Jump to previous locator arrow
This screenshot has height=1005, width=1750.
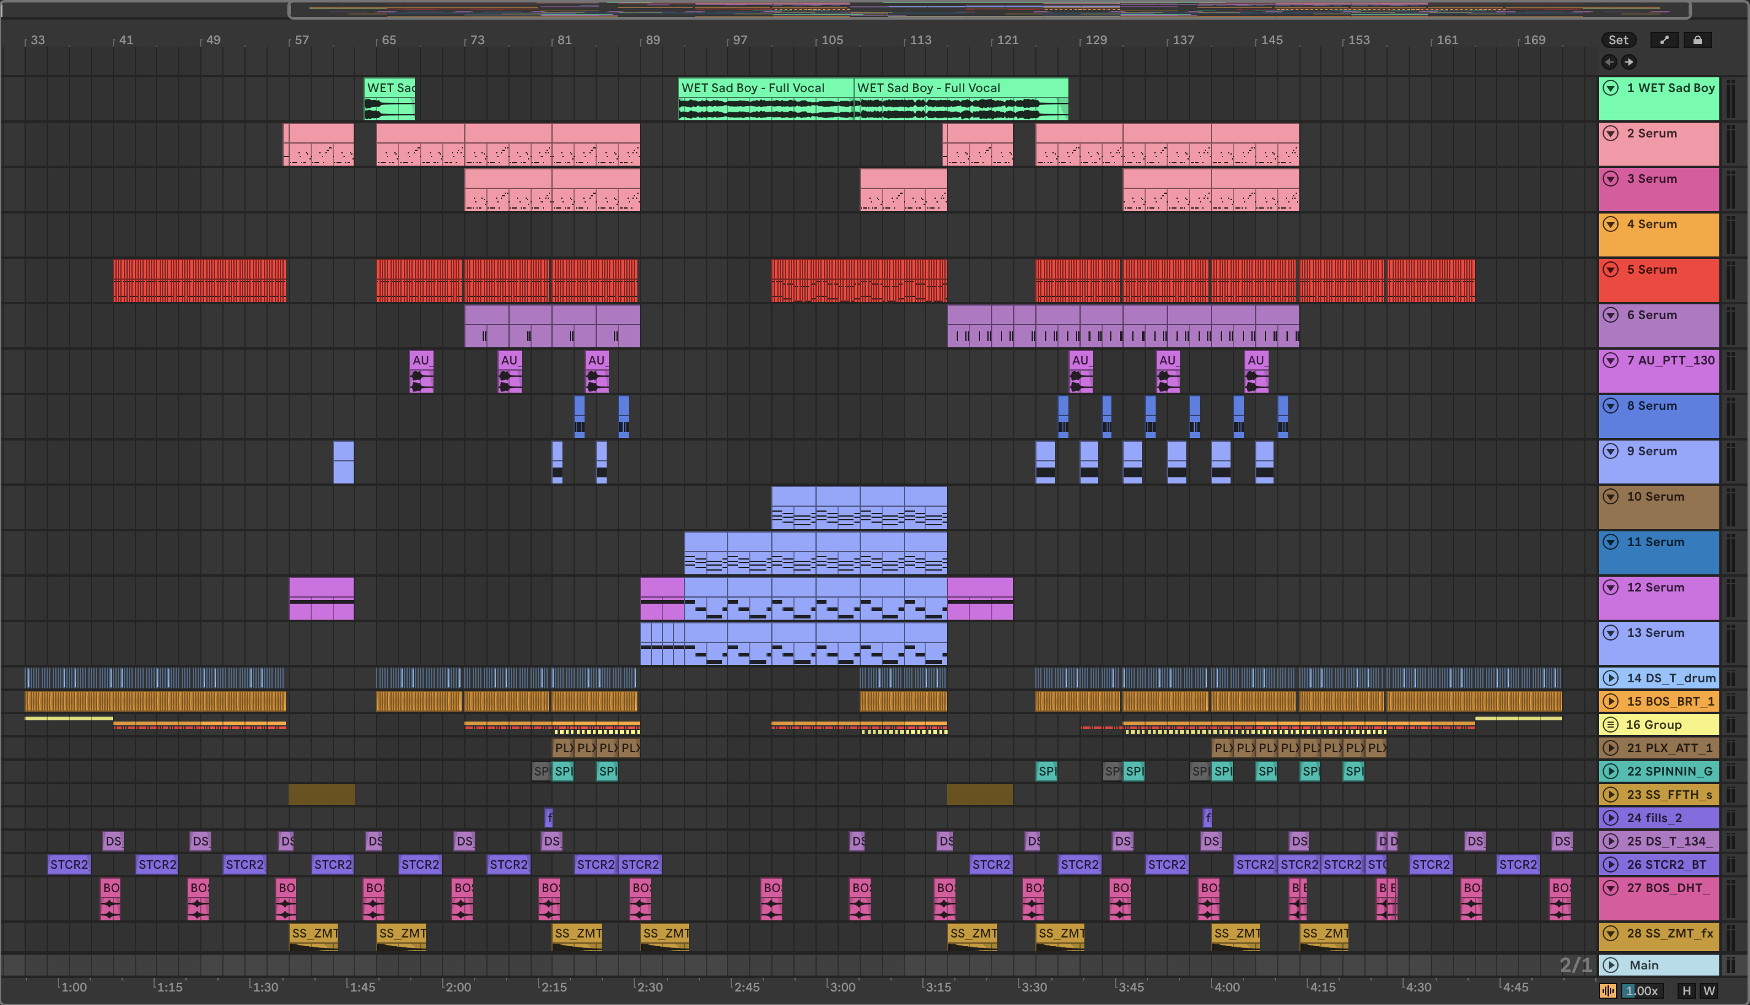(1609, 62)
